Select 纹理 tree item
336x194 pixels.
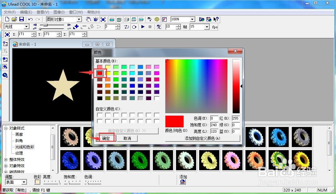(x=19, y=153)
